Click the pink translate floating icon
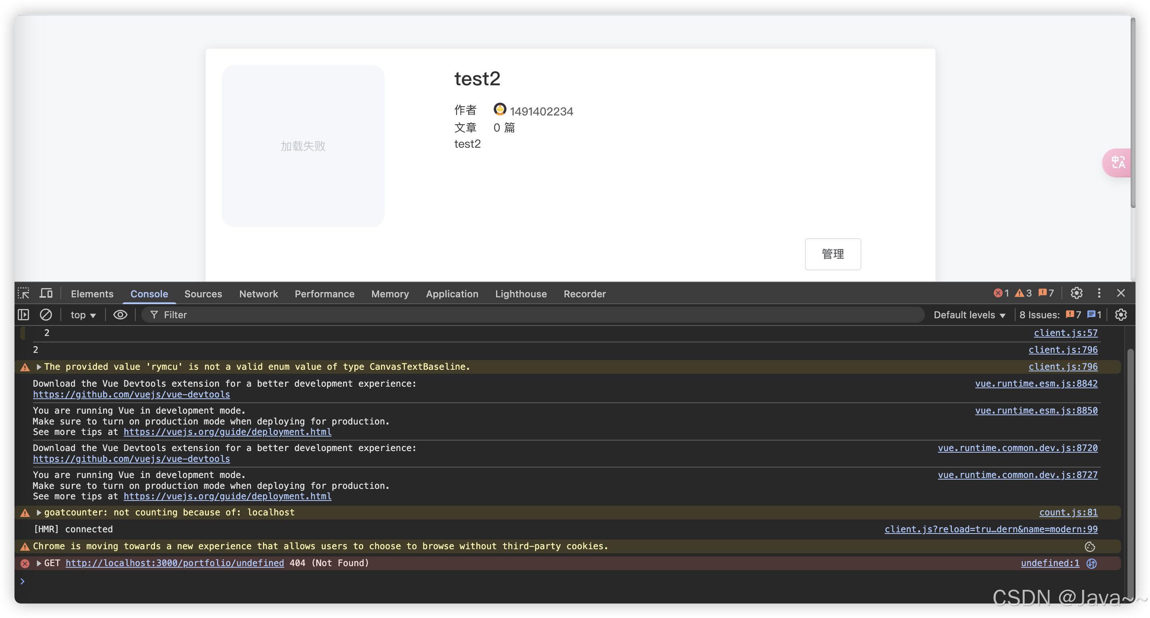This screenshot has height=618, width=1150. pos(1118,163)
